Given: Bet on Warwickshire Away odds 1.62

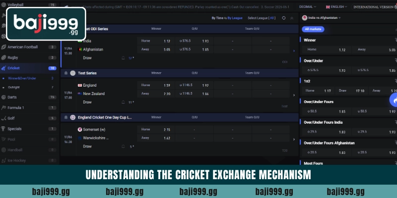Looking at the screenshot, I should 156,138.
